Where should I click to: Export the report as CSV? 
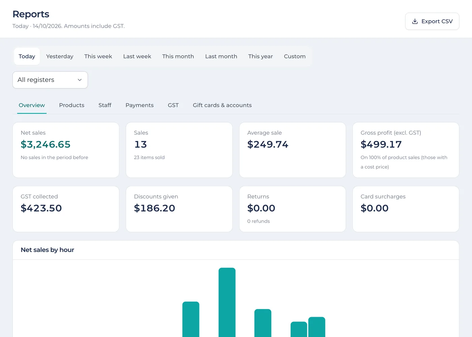tap(432, 21)
